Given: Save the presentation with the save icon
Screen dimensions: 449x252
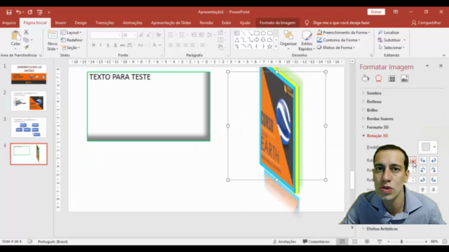Looking at the screenshot, I should [9, 12].
